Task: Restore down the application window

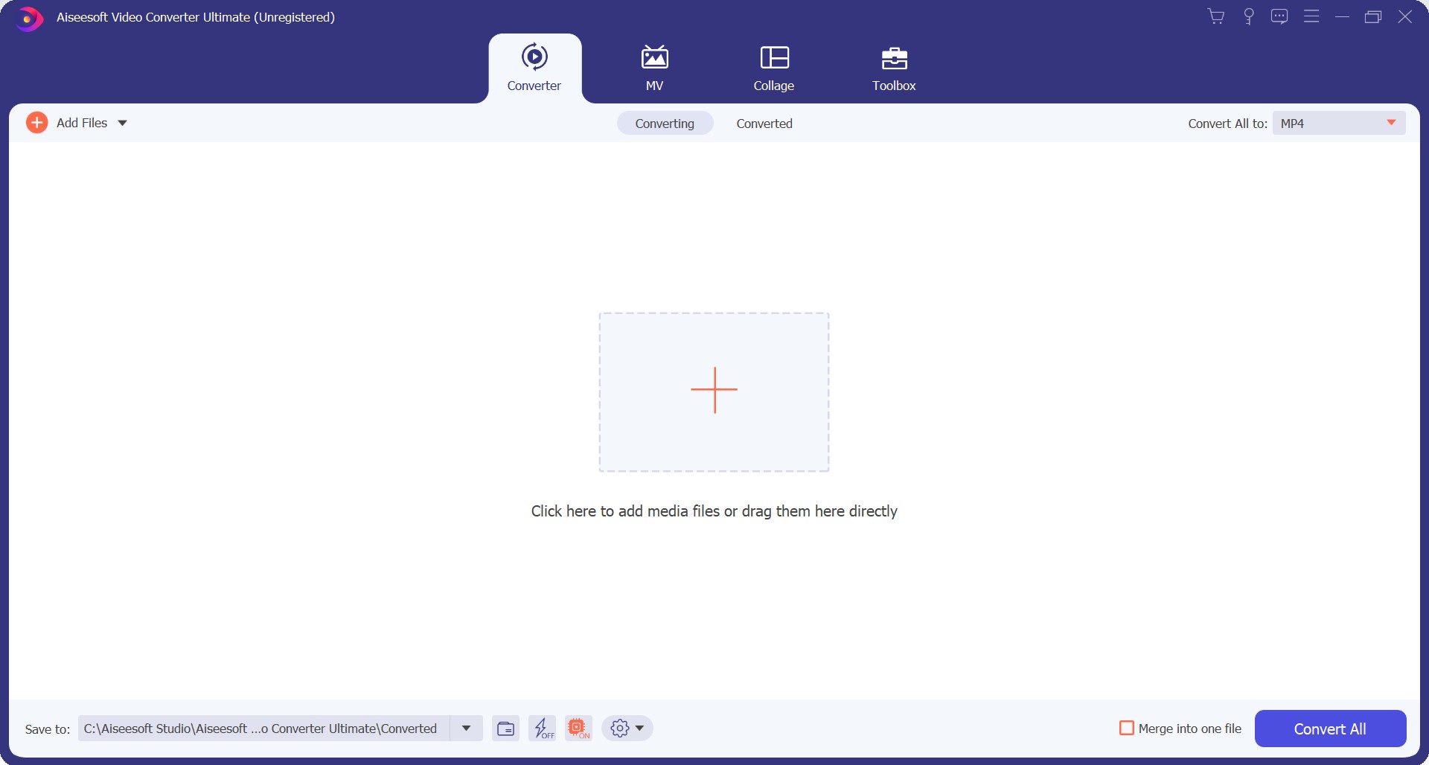Action: (x=1373, y=16)
